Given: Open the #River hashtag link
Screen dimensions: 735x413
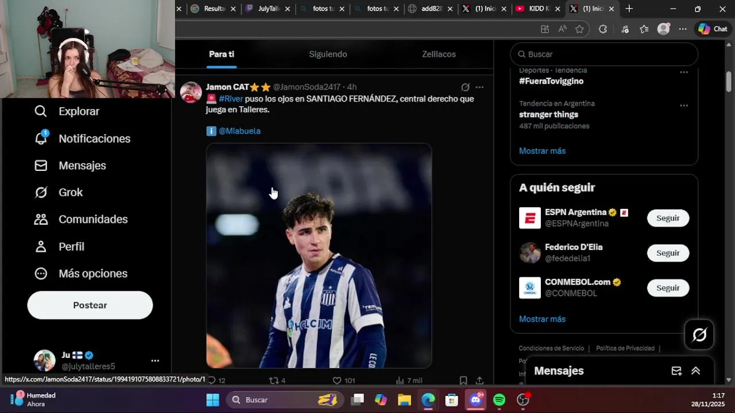Looking at the screenshot, I should pos(231,99).
